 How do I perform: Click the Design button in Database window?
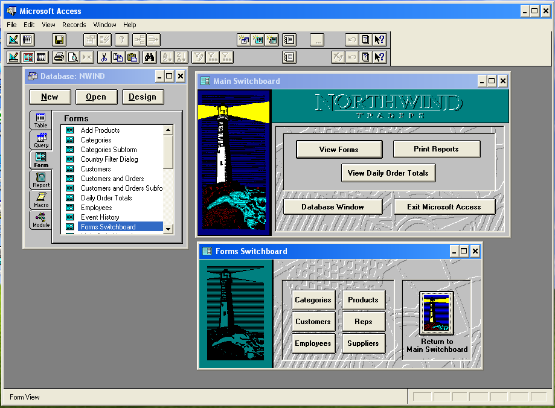tap(143, 97)
